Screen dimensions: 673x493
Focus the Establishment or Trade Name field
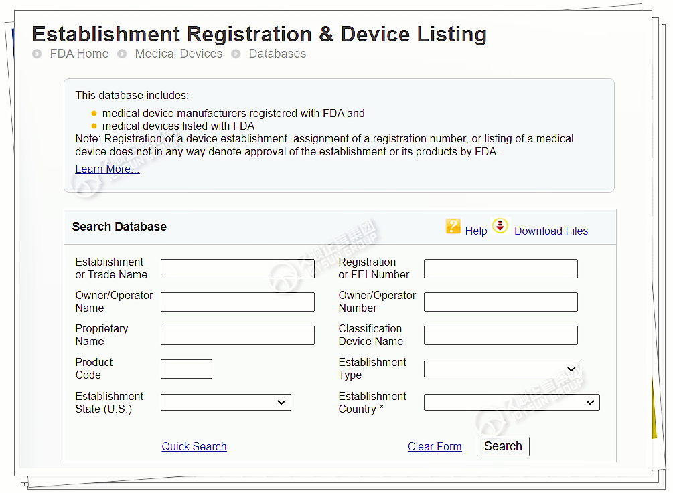(237, 268)
